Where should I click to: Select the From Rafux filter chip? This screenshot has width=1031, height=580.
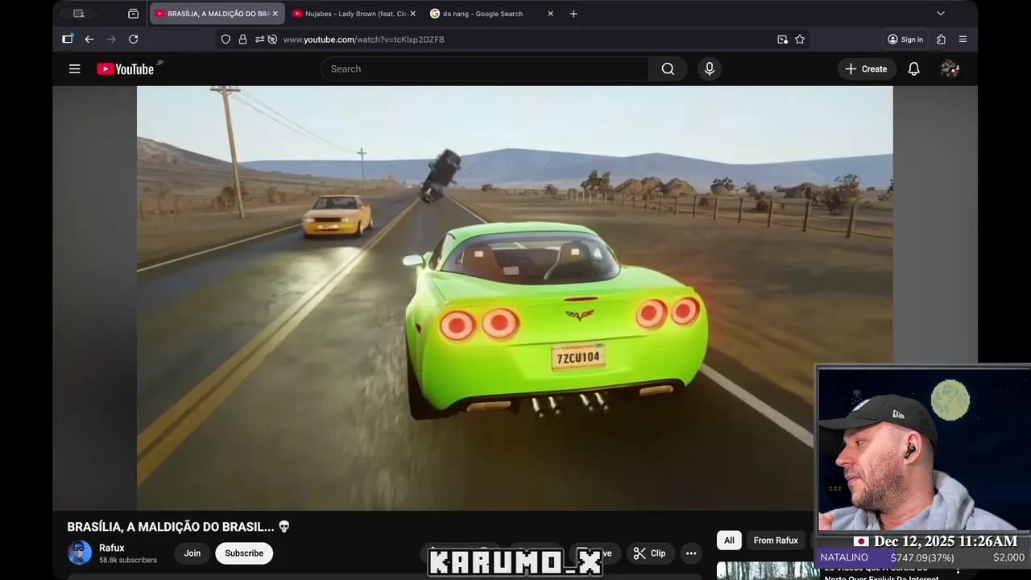(776, 541)
